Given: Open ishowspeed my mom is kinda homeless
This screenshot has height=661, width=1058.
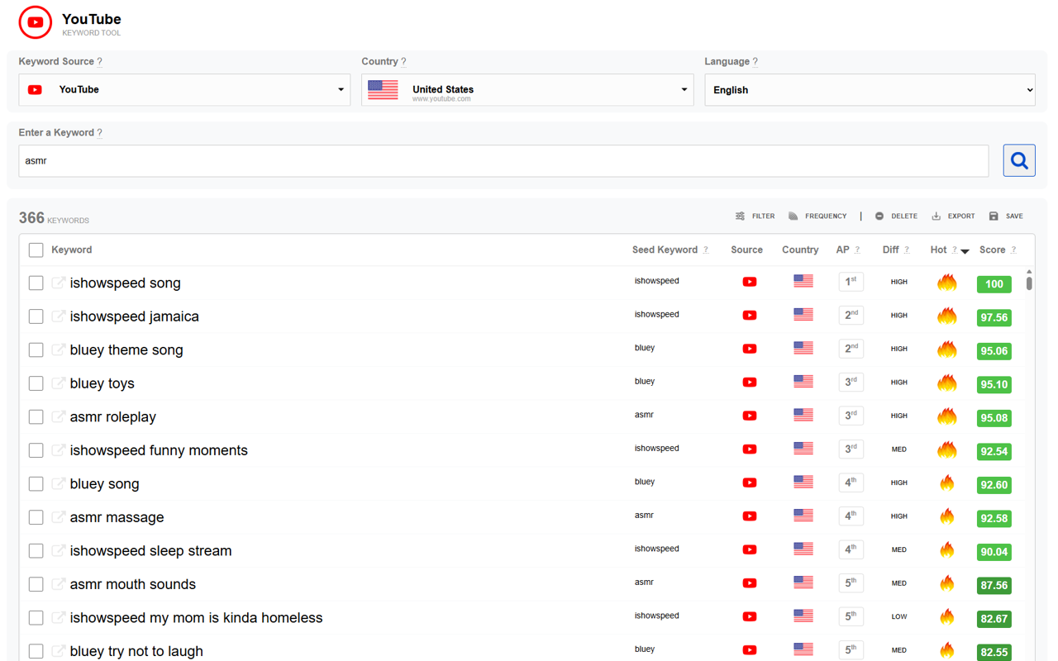Looking at the screenshot, I should 196,617.
